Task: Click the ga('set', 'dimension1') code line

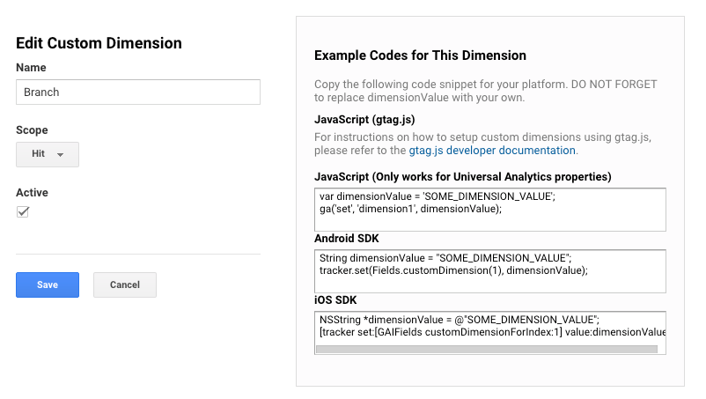Action: coord(410,209)
